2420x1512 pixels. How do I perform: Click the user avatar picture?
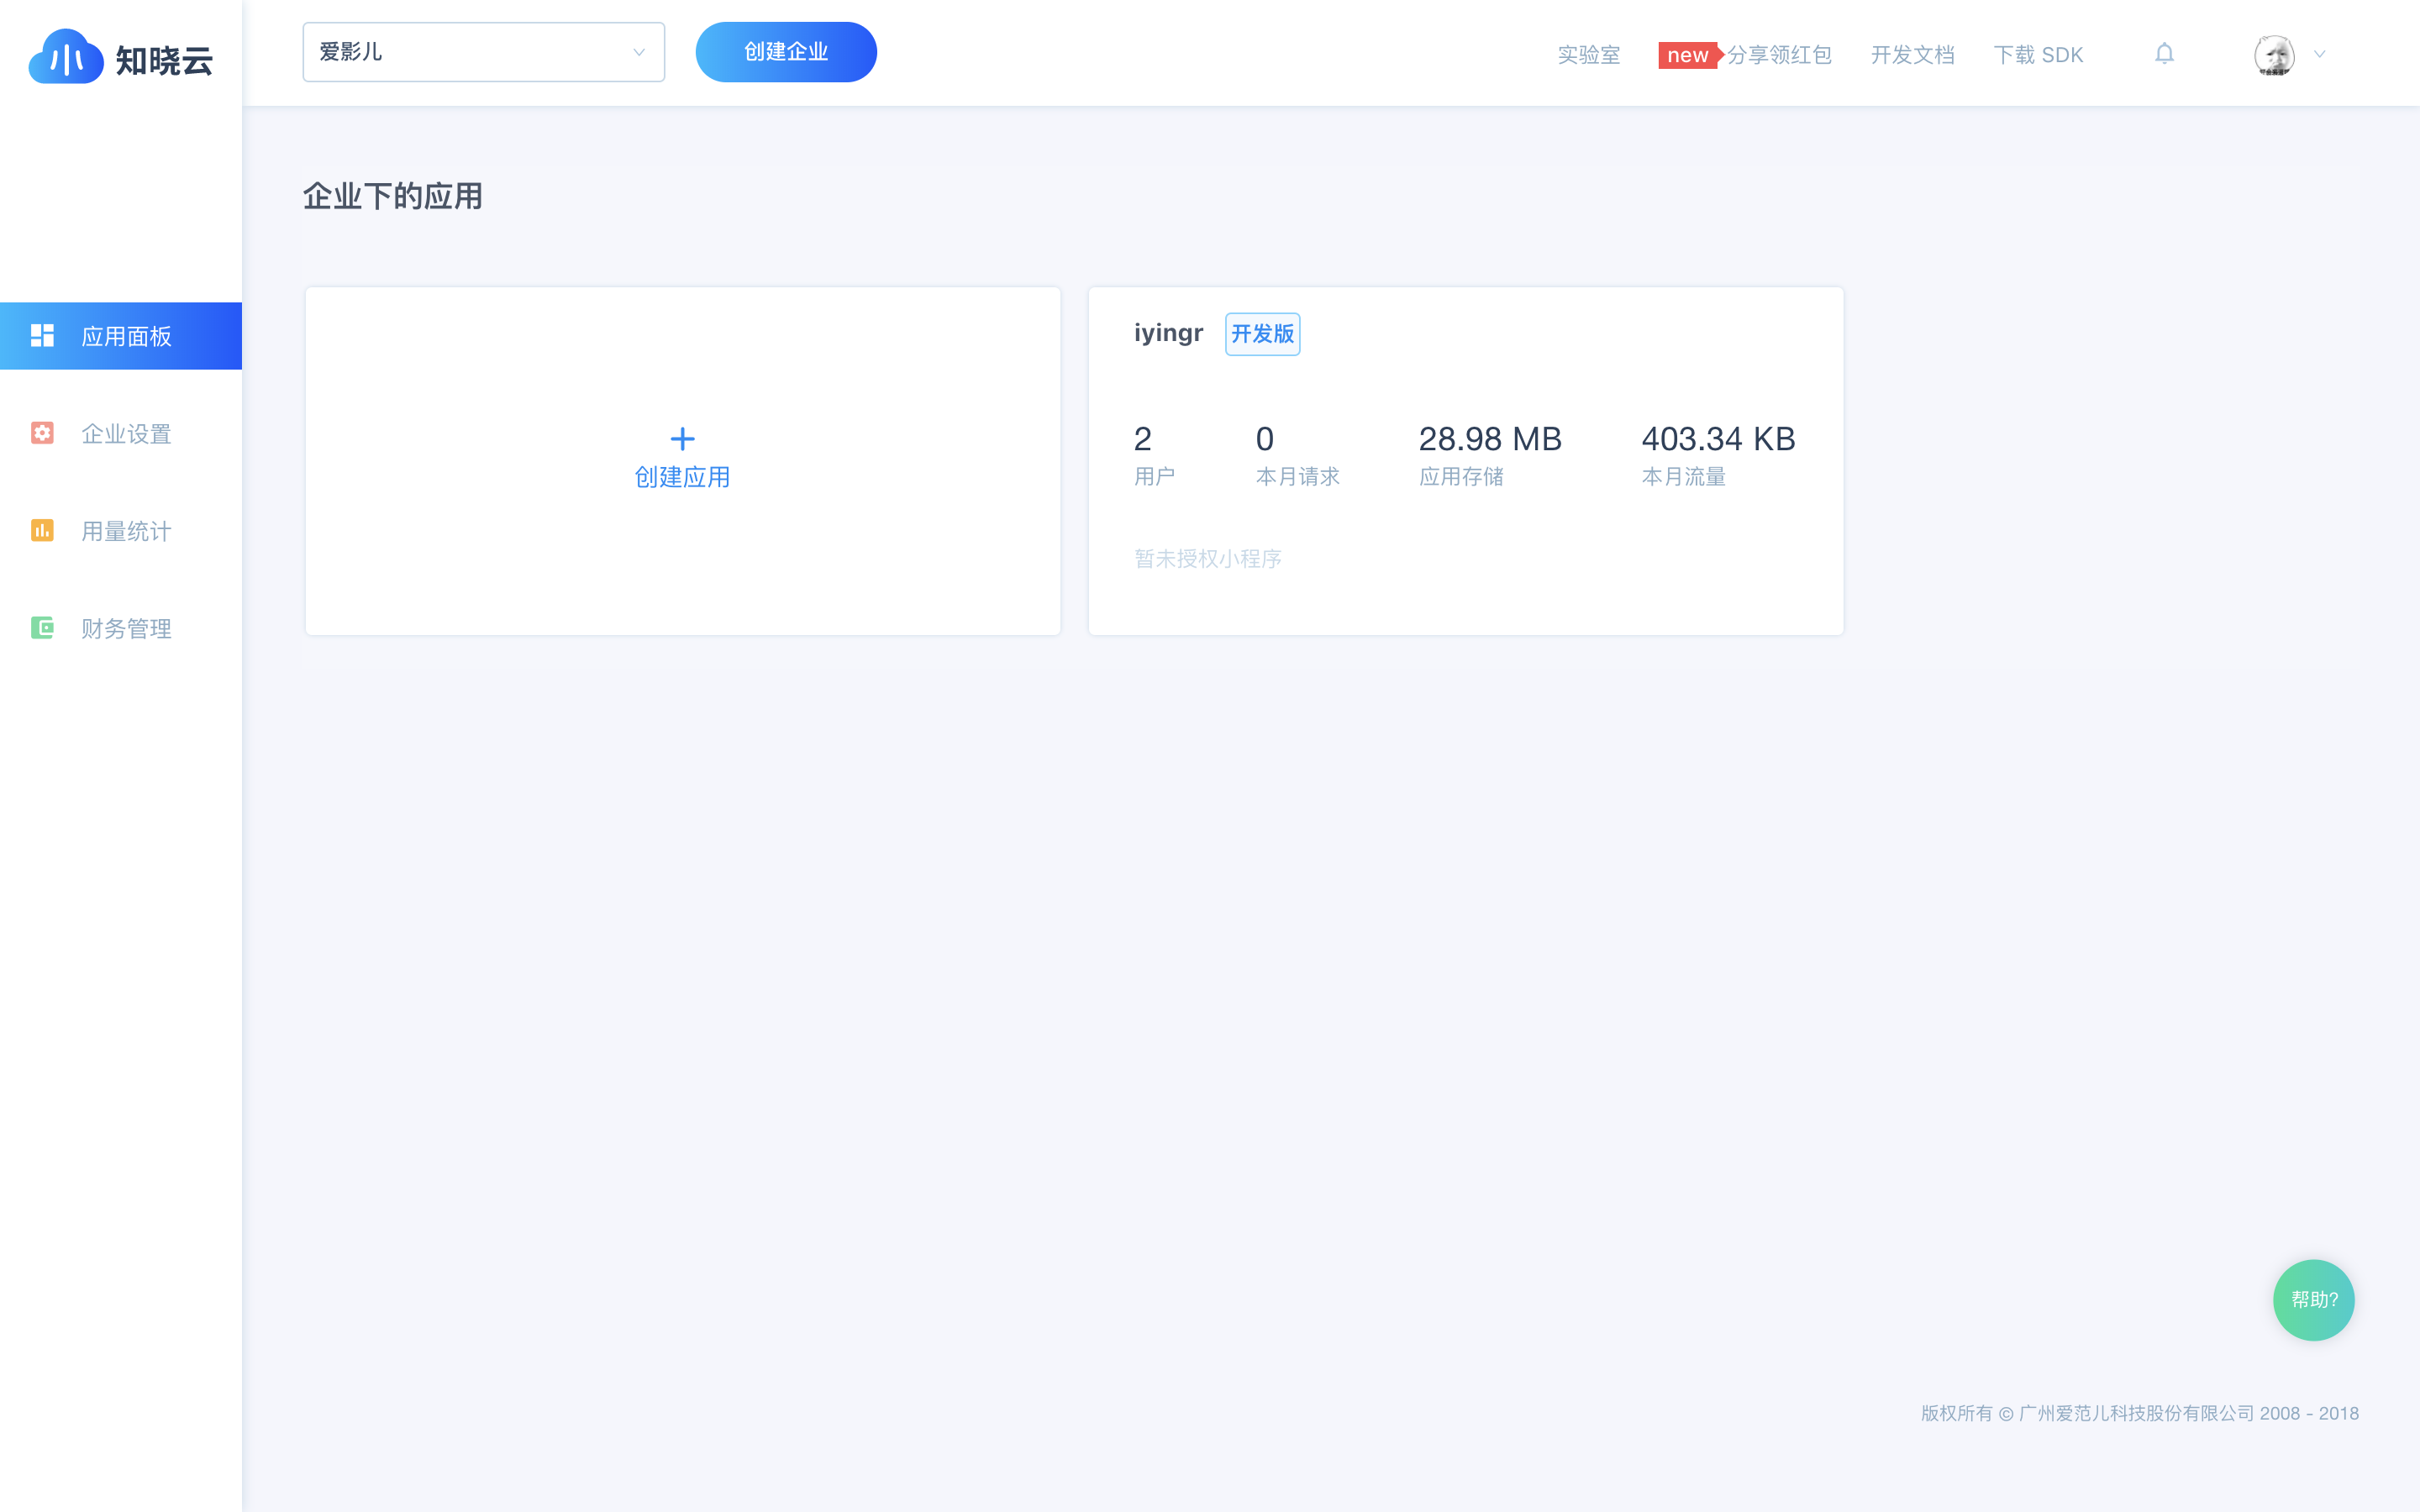click(x=2274, y=55)
